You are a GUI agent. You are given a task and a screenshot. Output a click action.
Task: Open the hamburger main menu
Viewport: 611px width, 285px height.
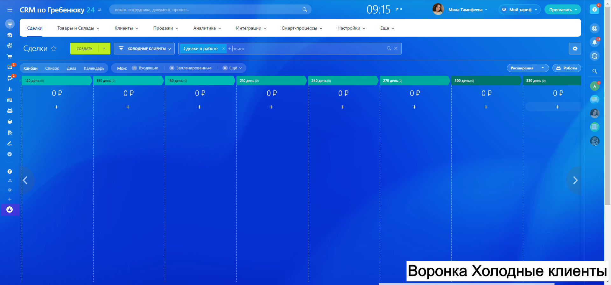coord(10,10)
